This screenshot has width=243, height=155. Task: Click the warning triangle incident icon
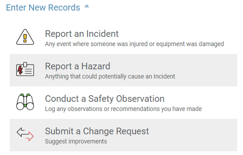[x=25, y=37]
